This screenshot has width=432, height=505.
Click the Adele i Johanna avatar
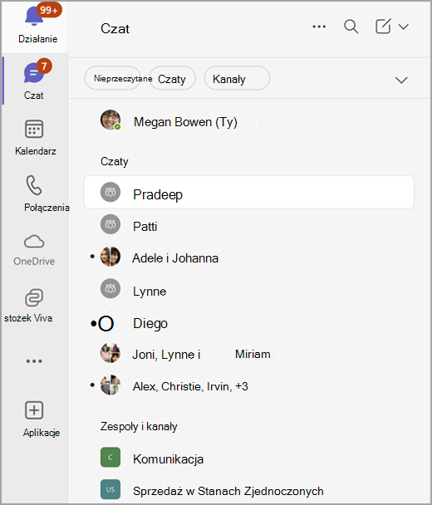pos(110,257)
